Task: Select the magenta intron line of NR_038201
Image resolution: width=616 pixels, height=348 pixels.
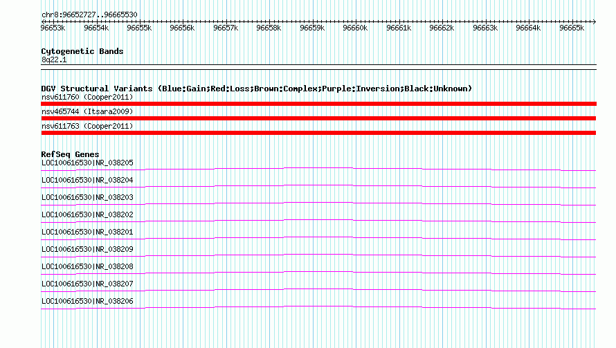Action: [x=318, y=237]
